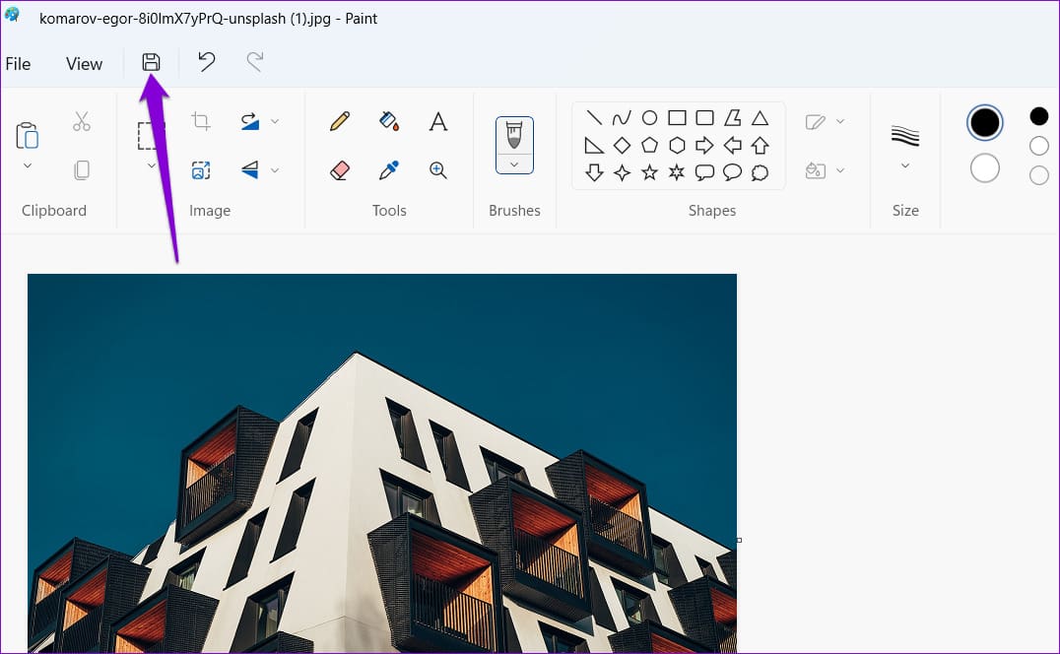The image size is (1060, 654).
Task: Open the View menu
Action: coord(85,63)
